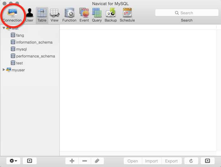Open the Connection toolbar icon
Image resolution: width=221 pixels, height=167 pixels.
[x=12, y=15]
